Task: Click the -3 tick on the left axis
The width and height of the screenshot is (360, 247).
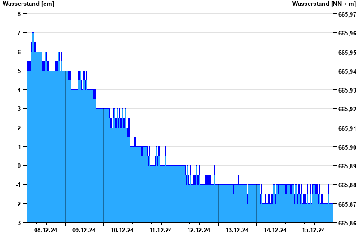Action: [x=18, y=223]
